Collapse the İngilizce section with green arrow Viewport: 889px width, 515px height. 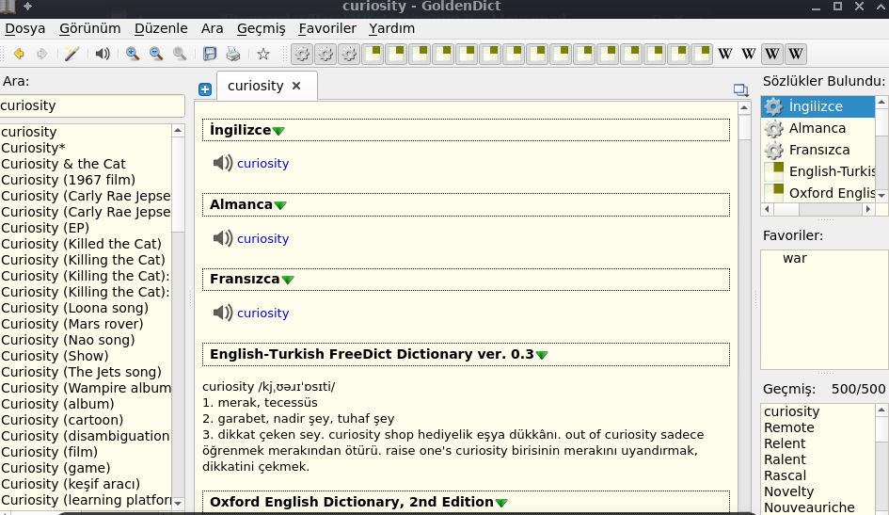[278, 131]
